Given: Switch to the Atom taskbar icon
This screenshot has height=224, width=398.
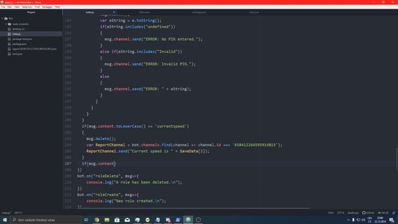Looking at the screenshot, I should [188, 220].
